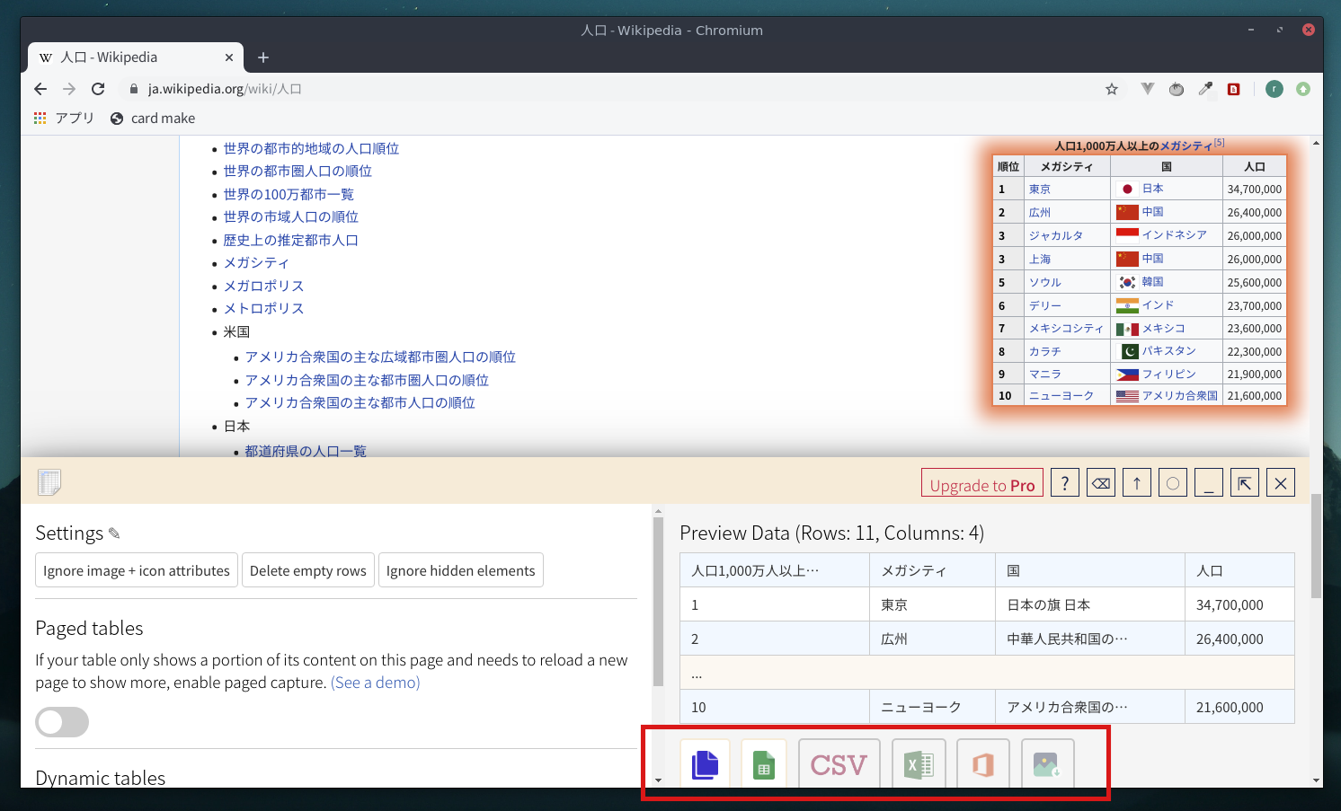Image resolution: width=1341 pixels, height=811 pixels.
Task: Export table to Excel file
Action: pos(919,764)
